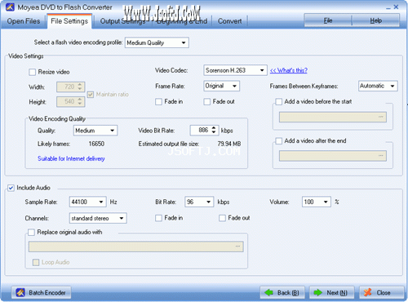408x302 pixels.
Task: Click the Width stepper up arrow
Action: click(x=80, y=85)
